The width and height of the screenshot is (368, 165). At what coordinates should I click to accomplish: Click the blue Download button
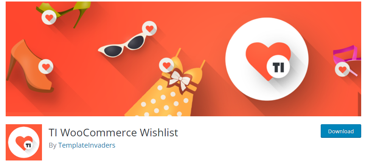[x=341, y=131]
